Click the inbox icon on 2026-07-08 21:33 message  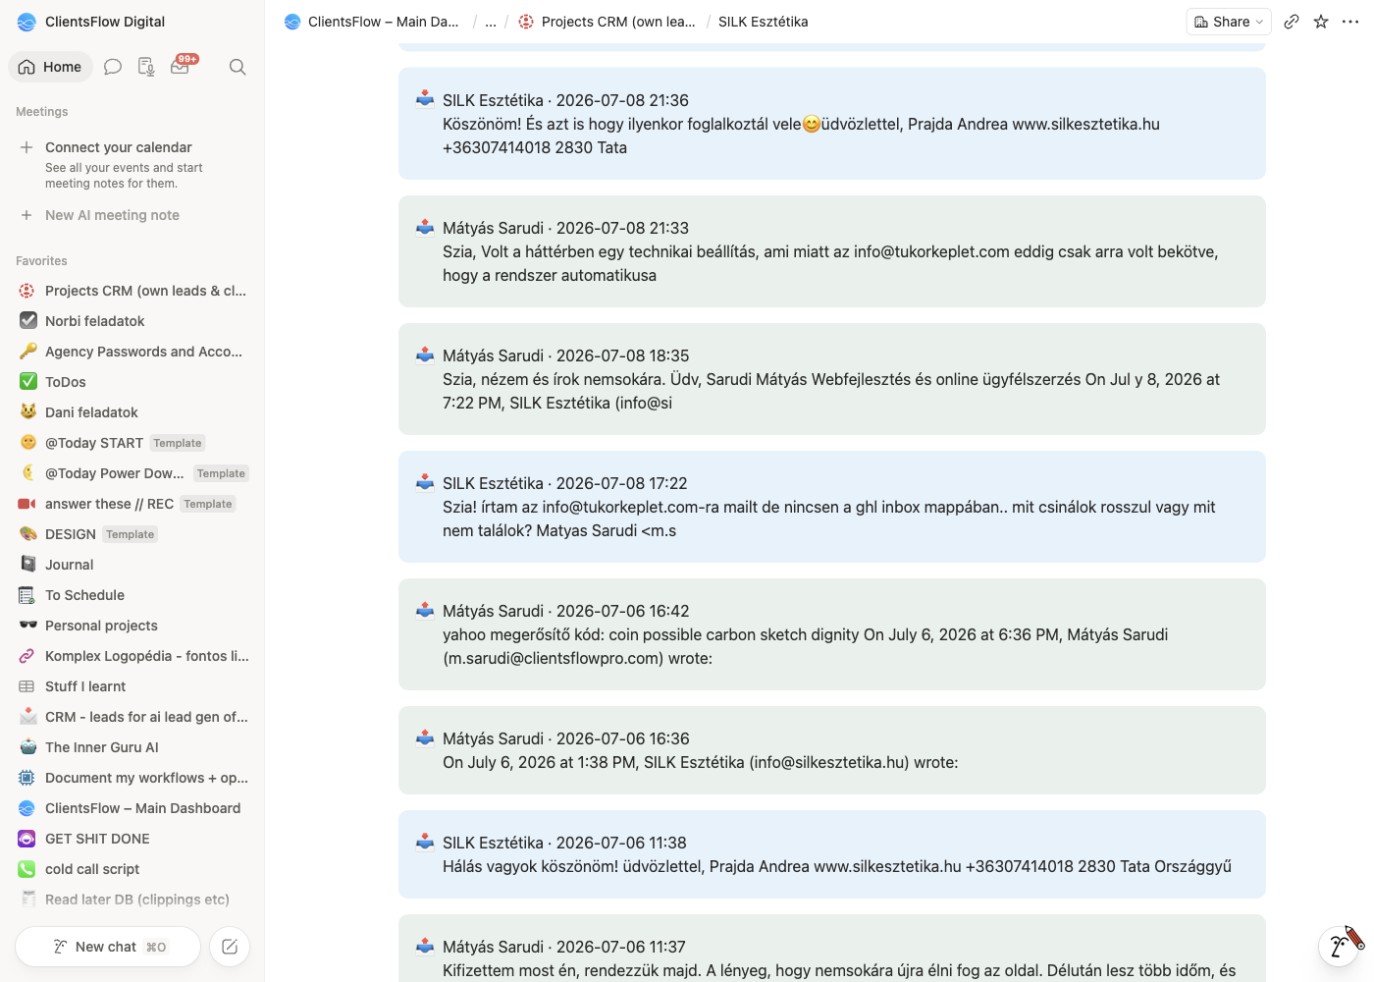pyautogui.click(x=425, y=227)
